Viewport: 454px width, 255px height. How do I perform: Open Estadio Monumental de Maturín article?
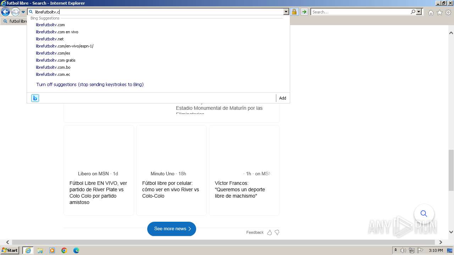click(x=219, y=108)
